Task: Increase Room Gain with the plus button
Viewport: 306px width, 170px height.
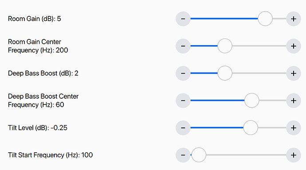Action: 294,19
